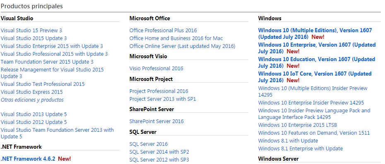Open Visual Studio 2013 Update 5

tap(34, 114)
